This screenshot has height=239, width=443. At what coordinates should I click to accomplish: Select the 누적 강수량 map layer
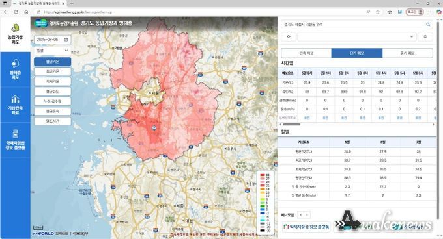tap(53, 101)
